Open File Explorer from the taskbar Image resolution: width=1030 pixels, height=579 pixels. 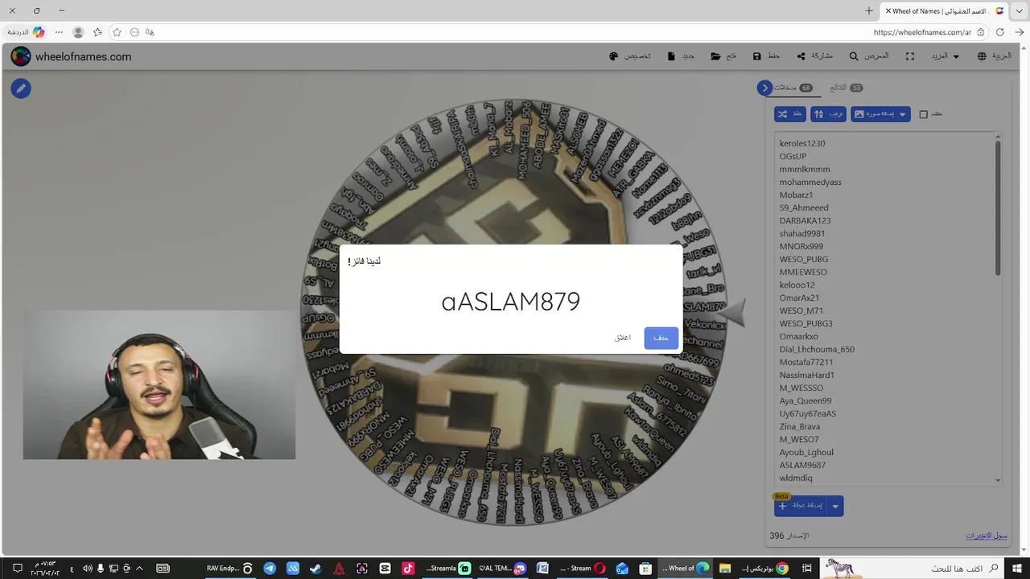click(724, 568)
